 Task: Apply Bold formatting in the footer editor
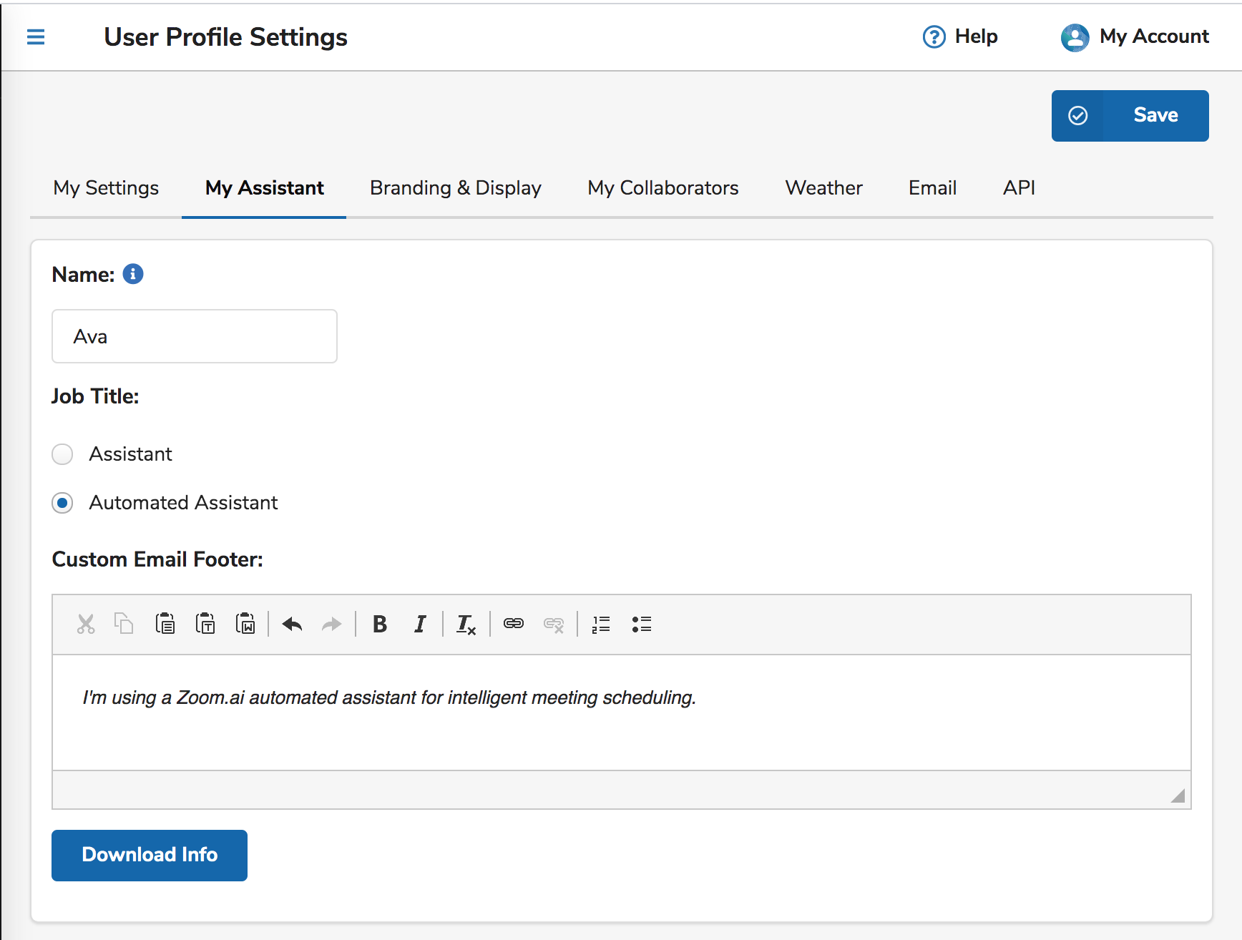[380, 624]
